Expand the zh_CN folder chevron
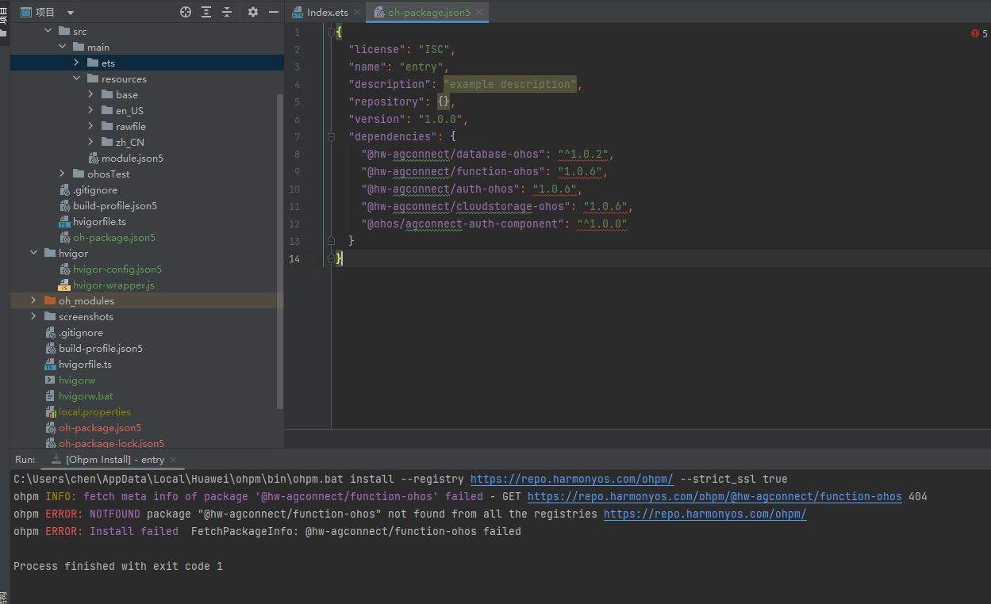The width and height of the screenshot is (991, 604). point(90,142)
